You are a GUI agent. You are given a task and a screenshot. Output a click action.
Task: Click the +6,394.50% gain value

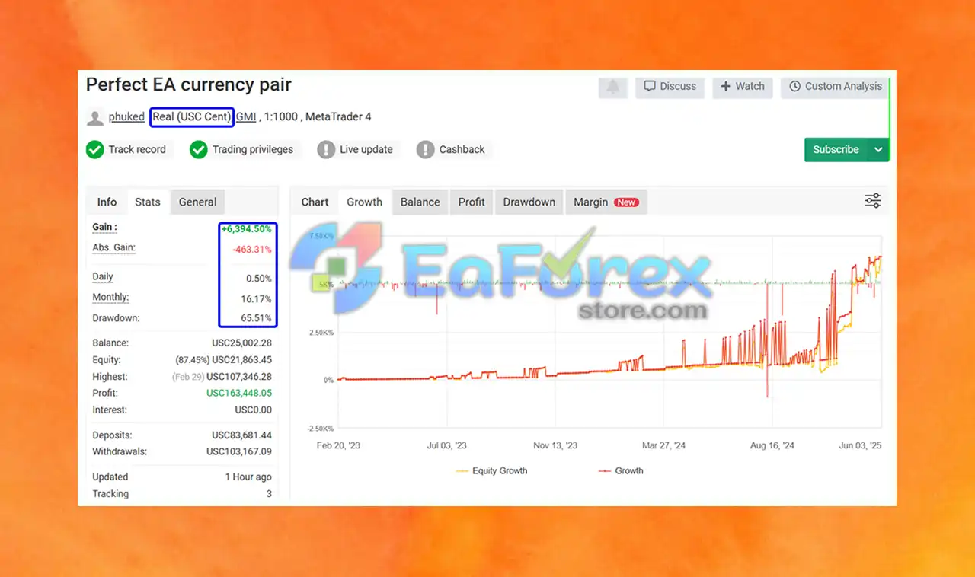click(247, 229)
